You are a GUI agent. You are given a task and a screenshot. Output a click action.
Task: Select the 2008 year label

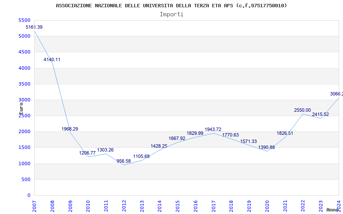pos(52,206)
